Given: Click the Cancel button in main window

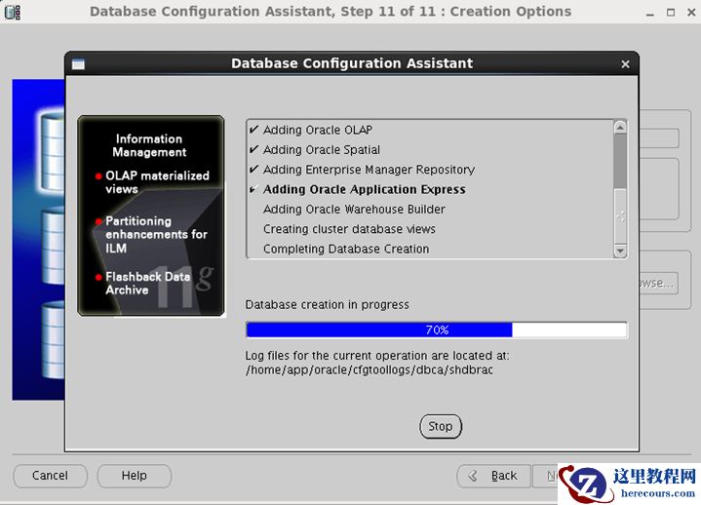Looking at the screenshot, I should coord(50,476).
